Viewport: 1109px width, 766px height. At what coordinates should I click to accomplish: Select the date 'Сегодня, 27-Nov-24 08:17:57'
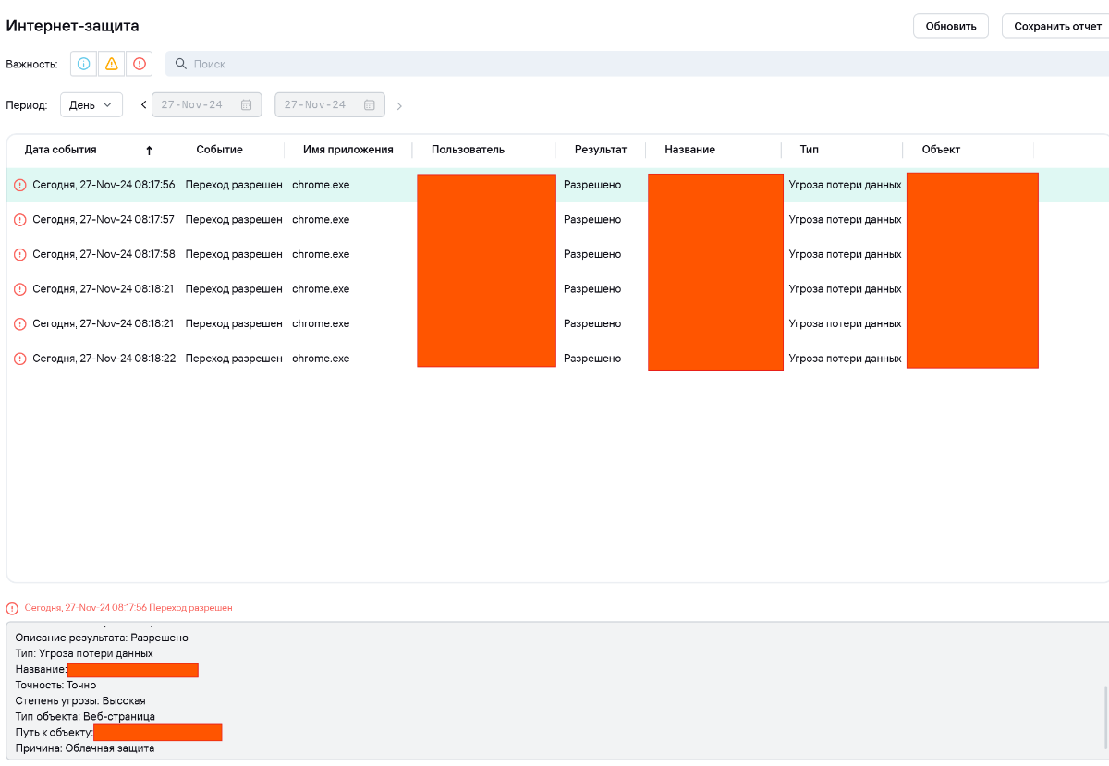[104, 220]
